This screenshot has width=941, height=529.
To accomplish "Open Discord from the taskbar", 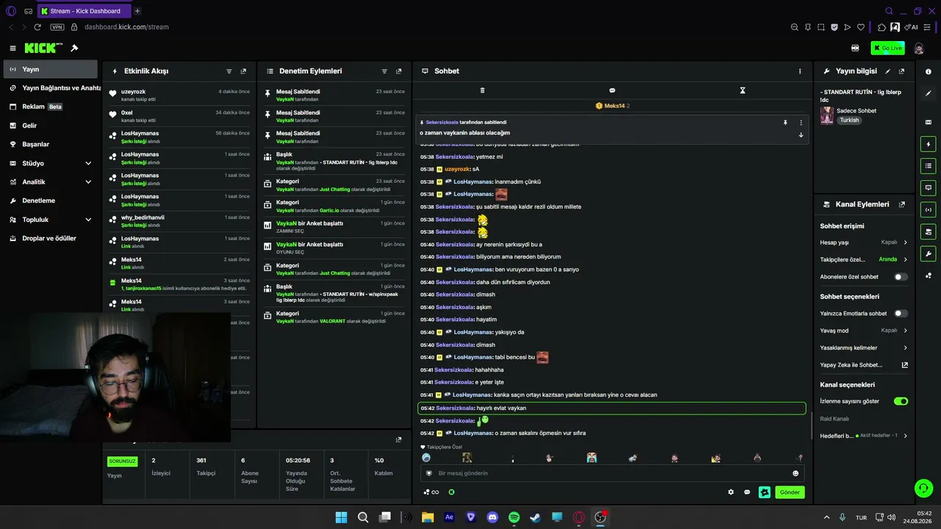I will 493,517.
